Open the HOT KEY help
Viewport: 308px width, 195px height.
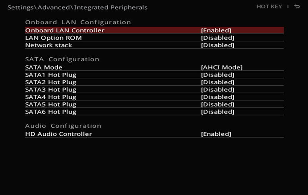[x=269, y=7]
